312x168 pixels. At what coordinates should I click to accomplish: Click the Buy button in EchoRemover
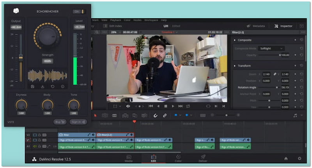point(60,122)
